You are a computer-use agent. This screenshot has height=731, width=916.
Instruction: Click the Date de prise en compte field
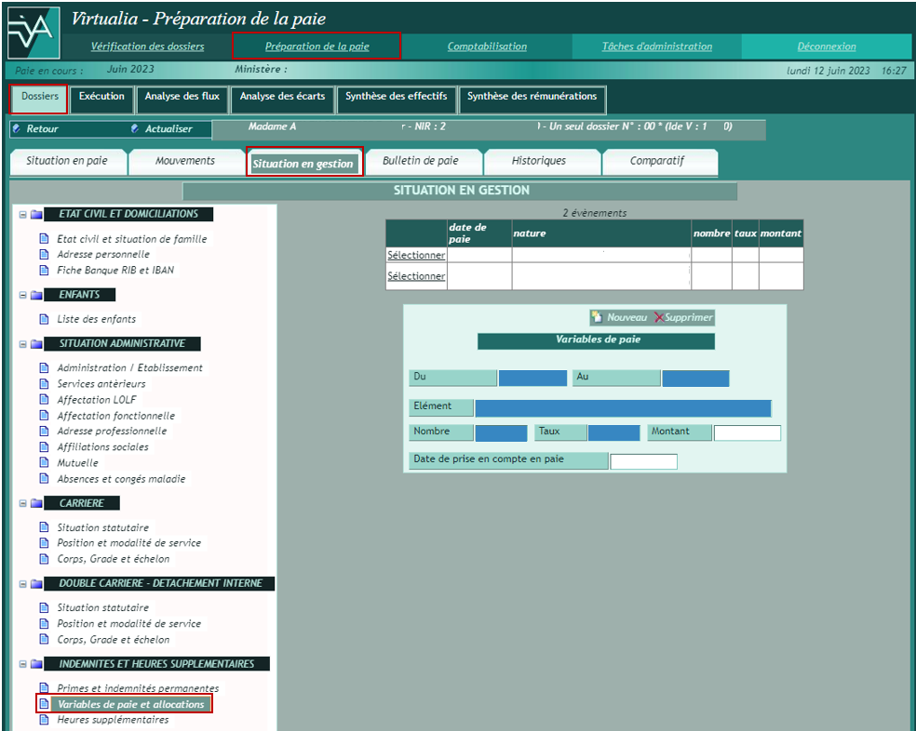(x=643, y=461)
